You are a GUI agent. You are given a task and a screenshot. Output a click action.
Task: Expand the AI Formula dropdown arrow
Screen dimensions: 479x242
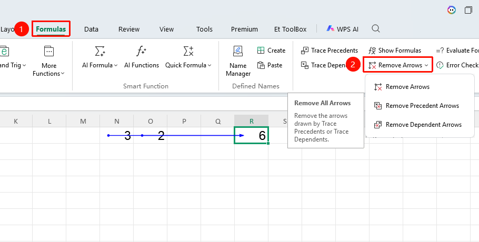(116, 65)
